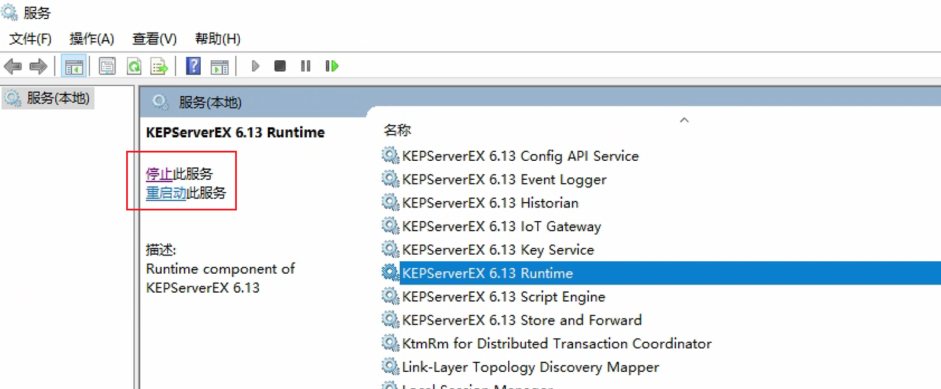Click the 服务(本地) panel header
This screenshot has height=389, width=941.
[x=210, y=102]
